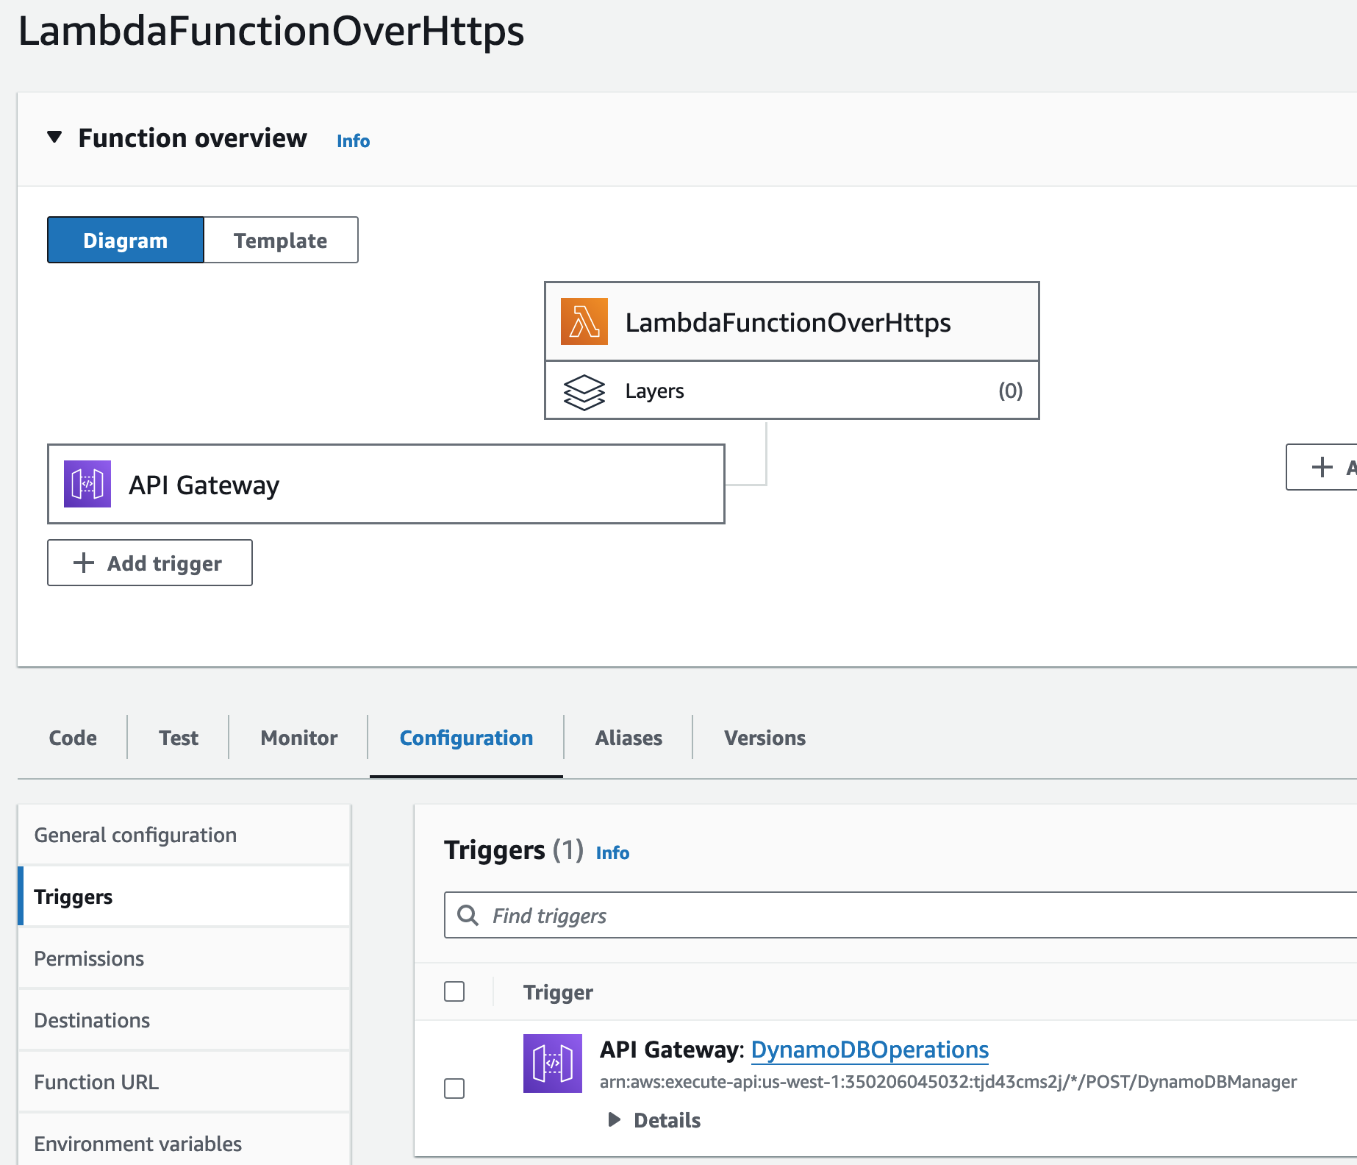
Task: Open Function URL in configuration sidebar
Action: pyautogui.click(x=184, y=1082)
